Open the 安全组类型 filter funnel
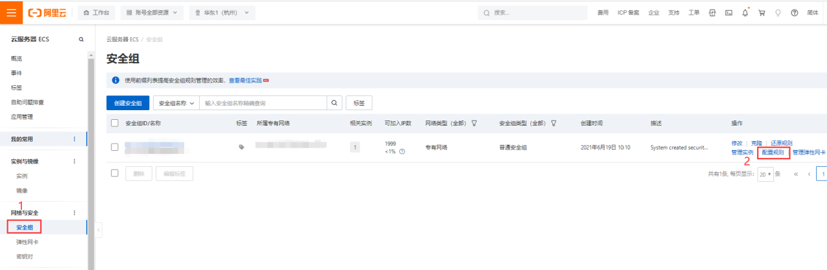This screenshot has width=827, height=270. (x=554, y=122)
